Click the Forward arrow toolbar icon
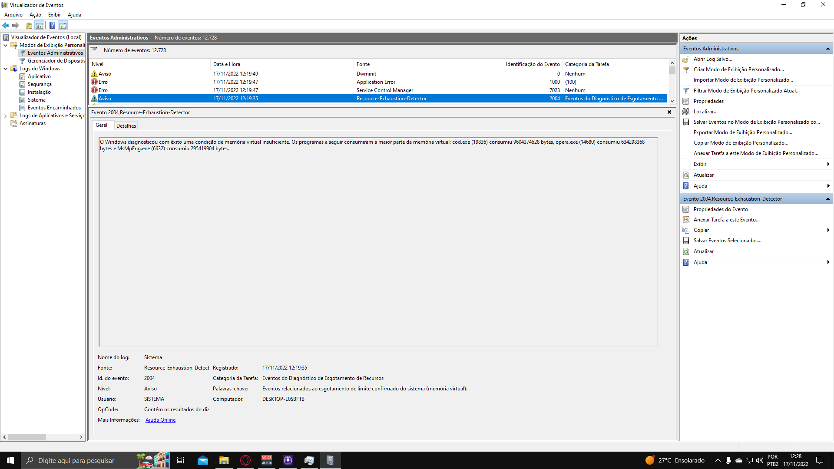The width and height of the screenshot is (834, 469). pos(16,25)
